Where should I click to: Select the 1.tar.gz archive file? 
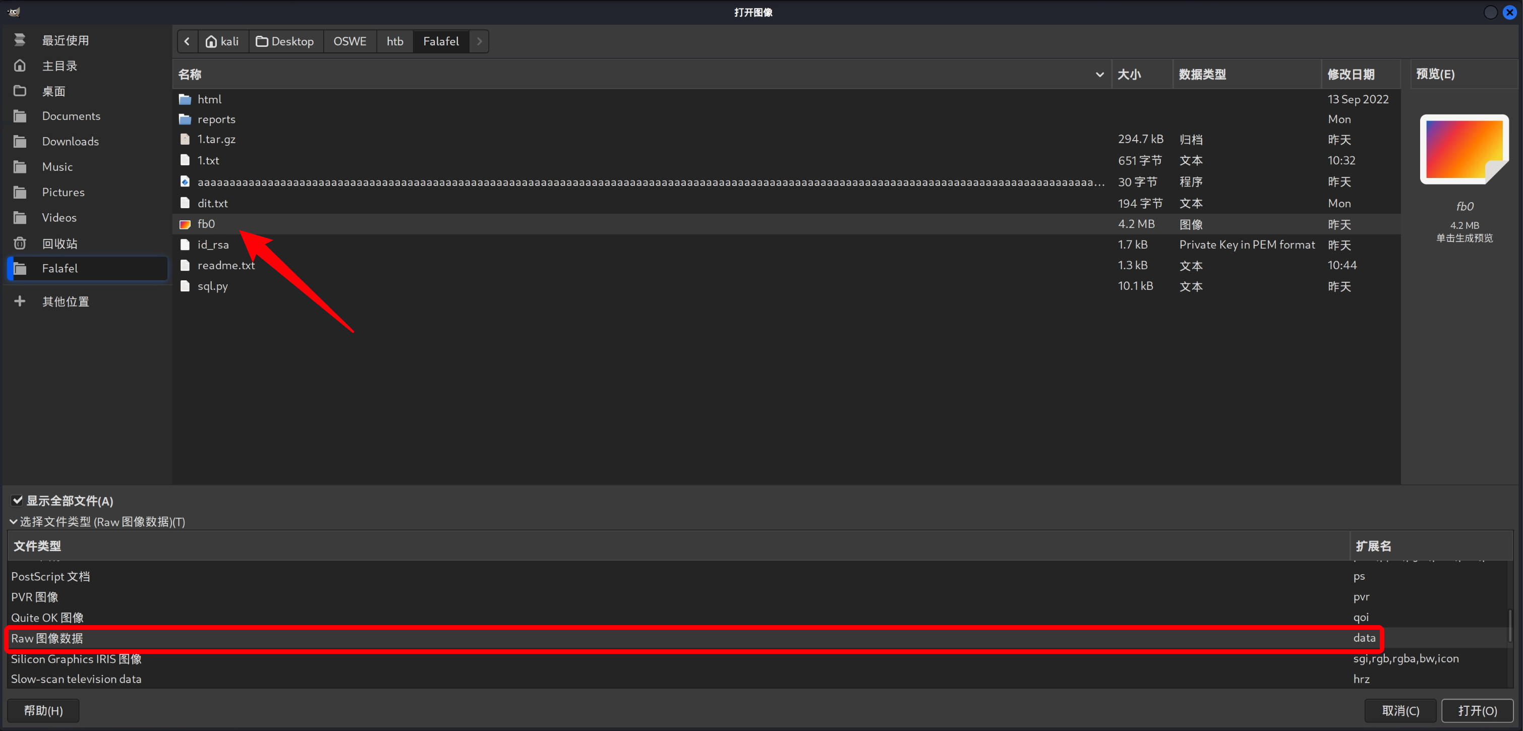click(216, 139)
